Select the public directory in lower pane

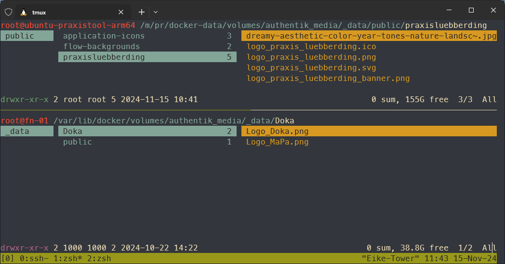click(77, 142)
